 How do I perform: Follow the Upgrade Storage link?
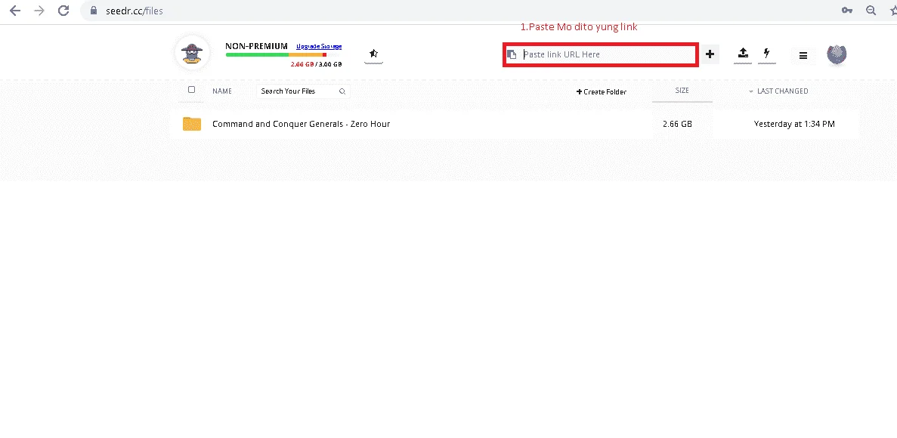coord(319,46)
